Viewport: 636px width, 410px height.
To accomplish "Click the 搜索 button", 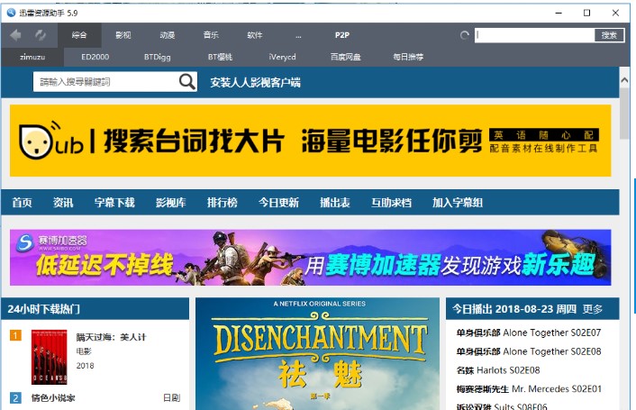I will (609, 35).
